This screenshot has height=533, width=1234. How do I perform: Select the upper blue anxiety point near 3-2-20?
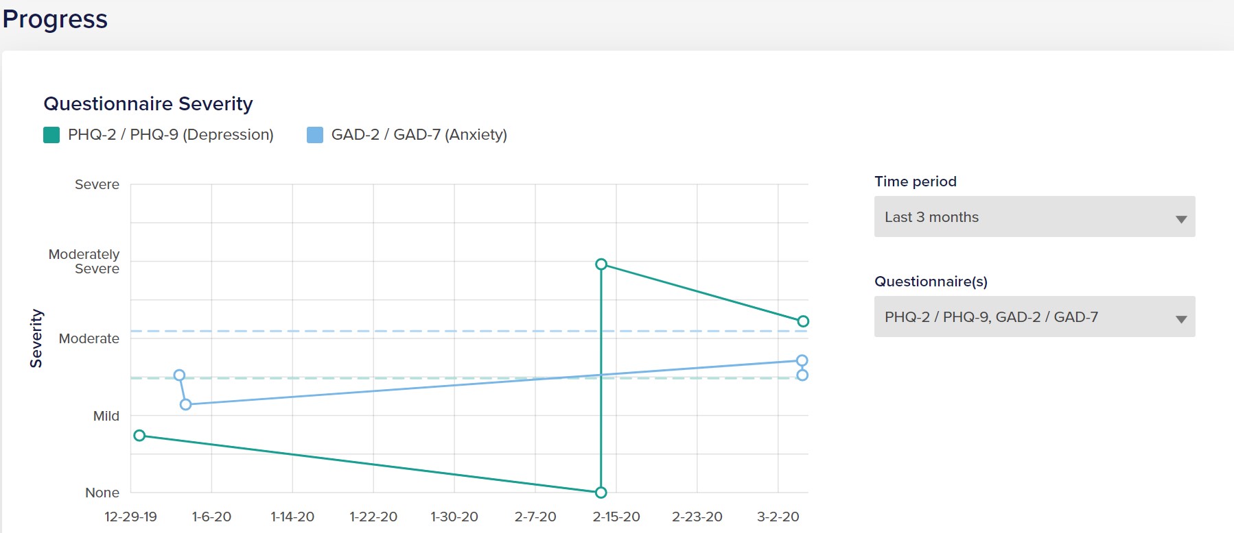tap(802, 360)
